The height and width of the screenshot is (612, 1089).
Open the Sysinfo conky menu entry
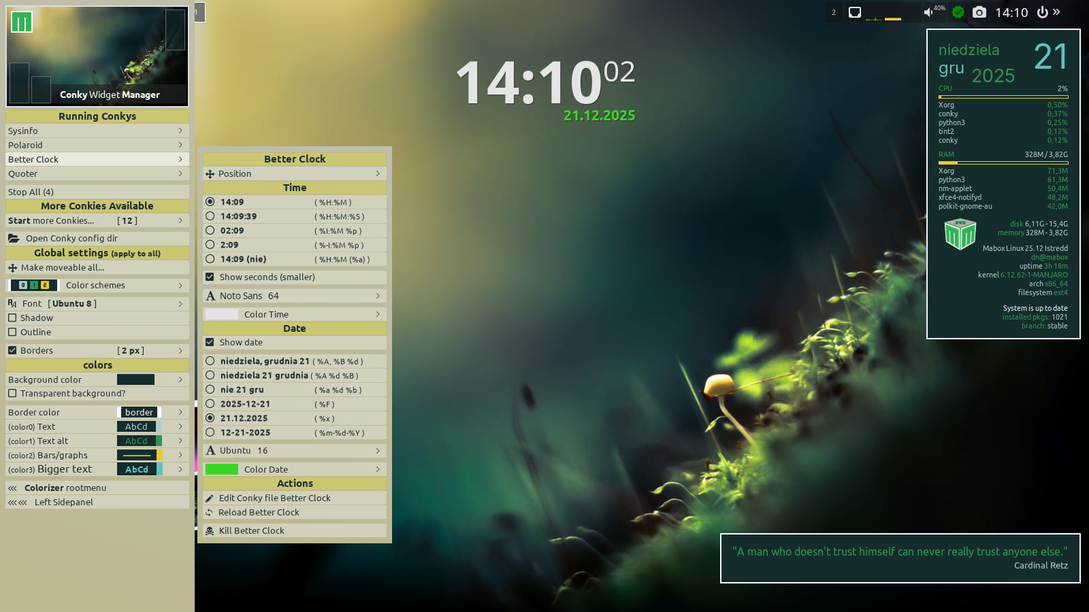(97, 131)
